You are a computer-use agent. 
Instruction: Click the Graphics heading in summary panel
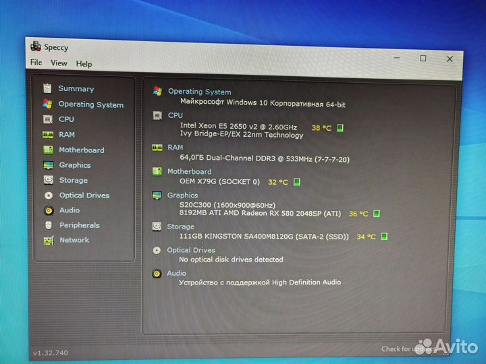tap(182, 195)
